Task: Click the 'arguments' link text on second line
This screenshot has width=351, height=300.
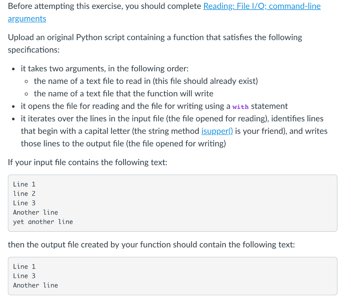Action: pyautogui.click(x=27, y=19)
